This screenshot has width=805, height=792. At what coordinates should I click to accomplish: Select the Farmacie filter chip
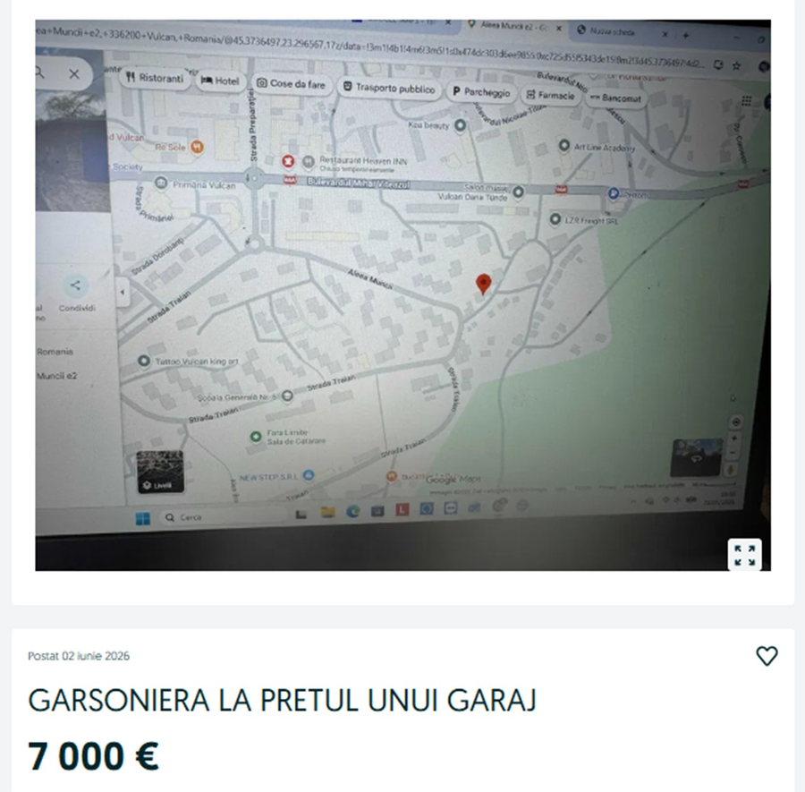click(x=551, y=95)
